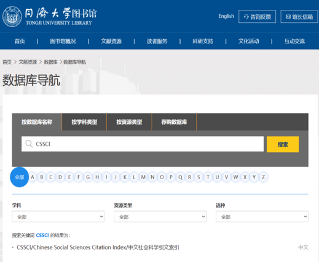This screenshot has width=319, height=262.
Task: Filter databases by letter T
Action: tap(208, 177)
